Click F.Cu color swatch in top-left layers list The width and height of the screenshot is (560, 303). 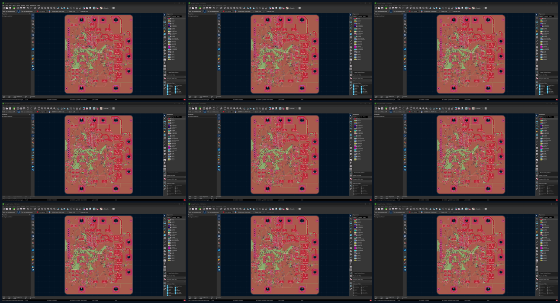tap(169, 18)
